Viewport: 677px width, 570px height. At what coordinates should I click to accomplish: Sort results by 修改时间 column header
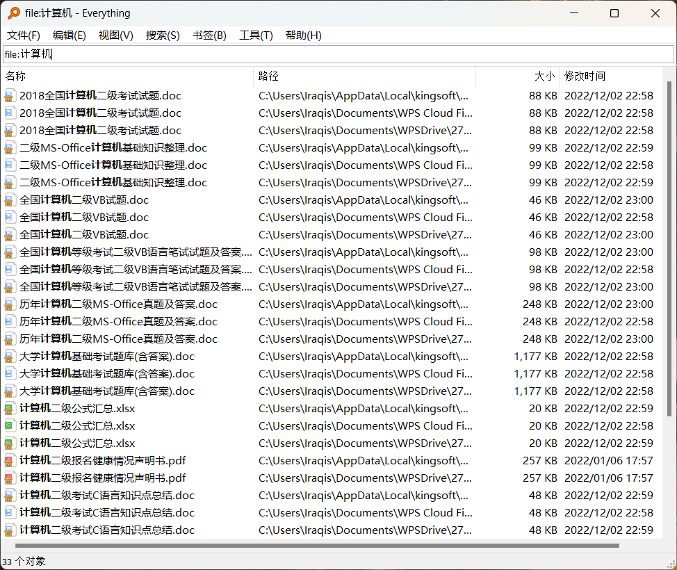[x=610, y=76]
